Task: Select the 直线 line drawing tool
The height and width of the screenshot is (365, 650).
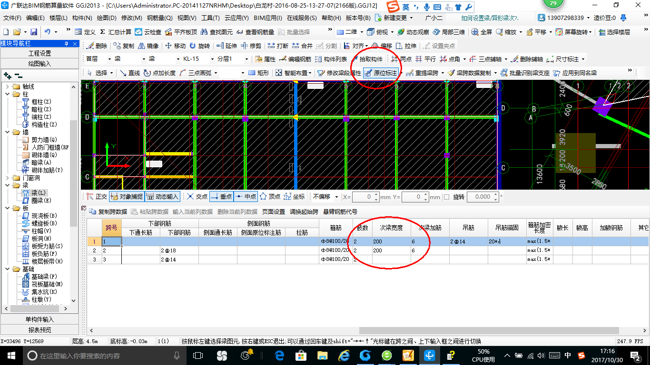Action: tap(130, 73)
